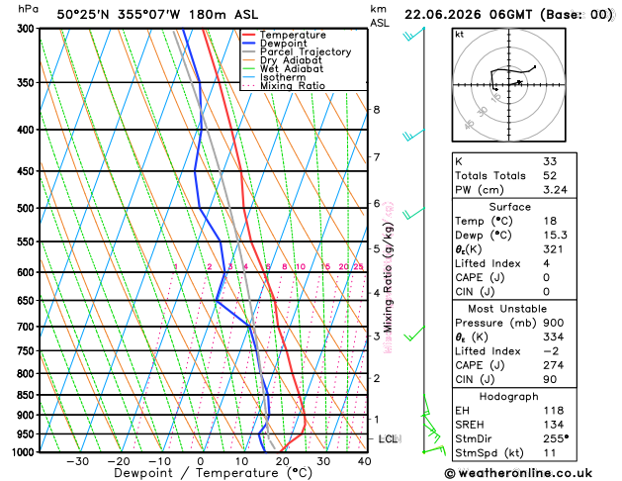Viewport: 622px width, 481px height.
Task: Click the Most Unstable CAPE value 274
Action: tap(554, 365)
